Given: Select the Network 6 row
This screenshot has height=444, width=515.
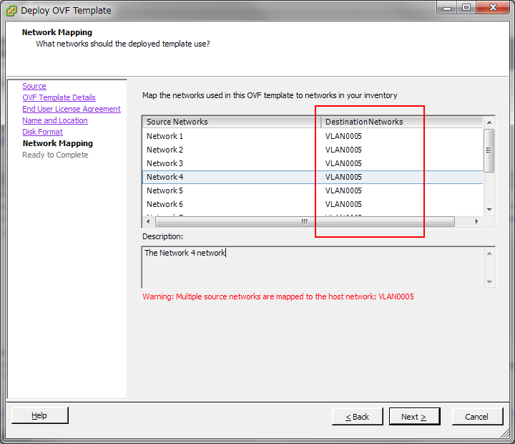Looking at the screenshot, I should [x=165, y=204].
